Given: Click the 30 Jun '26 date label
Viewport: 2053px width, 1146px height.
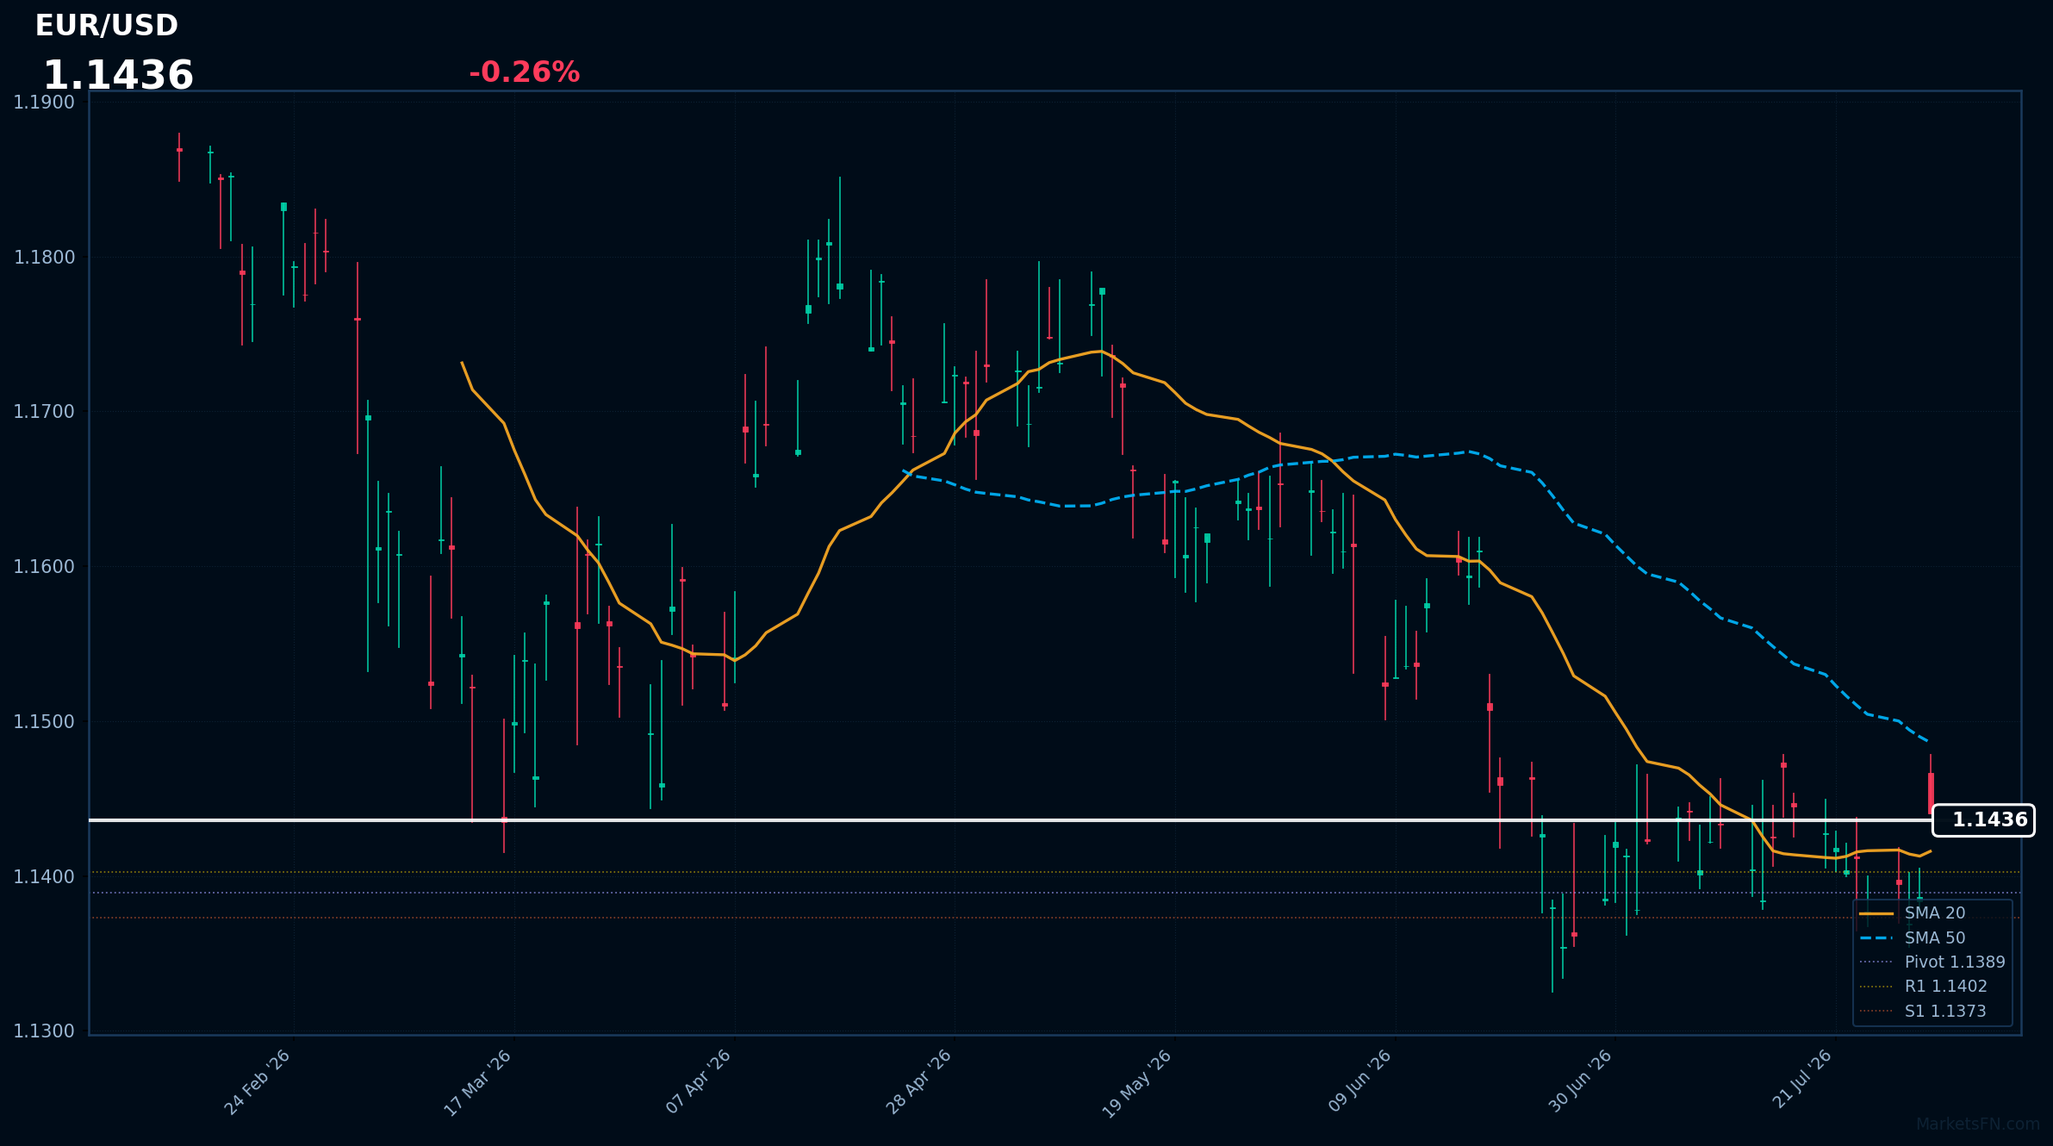Looking at the screenshot, I should click(x=1580, y=1082).
